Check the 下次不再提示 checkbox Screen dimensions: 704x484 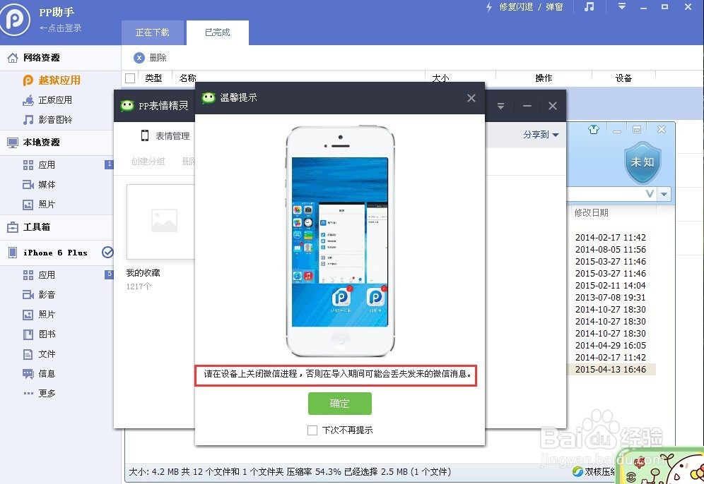[x=312, y=430]
